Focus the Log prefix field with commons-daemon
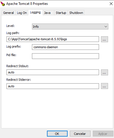This screenshot has height=138, width=114. tap(65, 47)
